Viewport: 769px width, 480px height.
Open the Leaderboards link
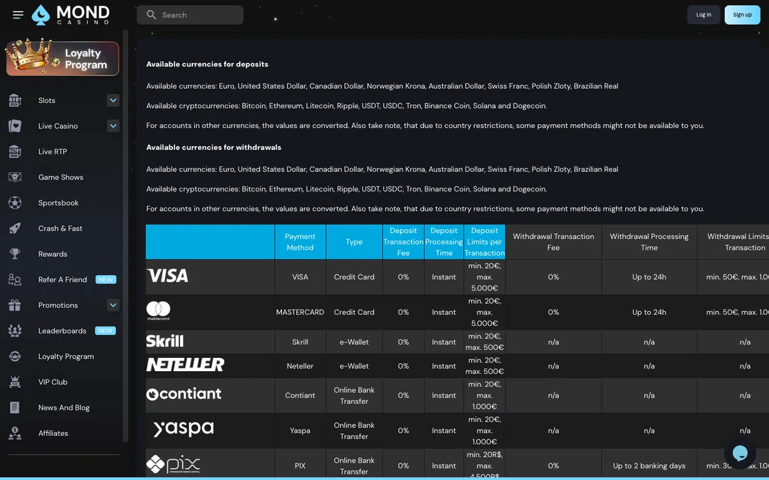[x=62, y=331]
